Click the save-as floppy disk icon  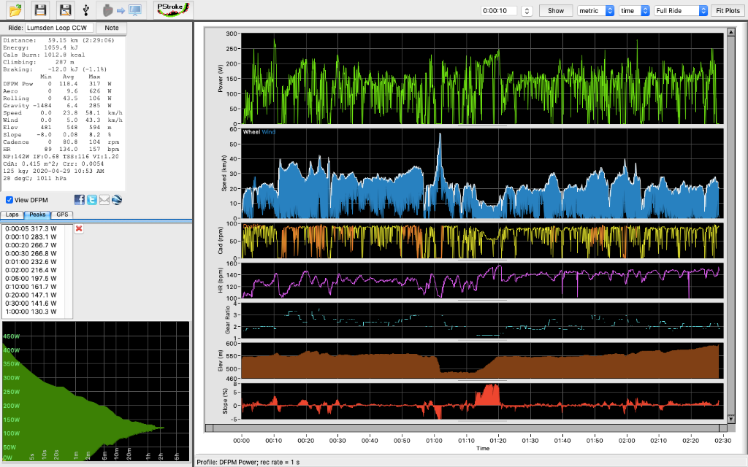[65, 9]
